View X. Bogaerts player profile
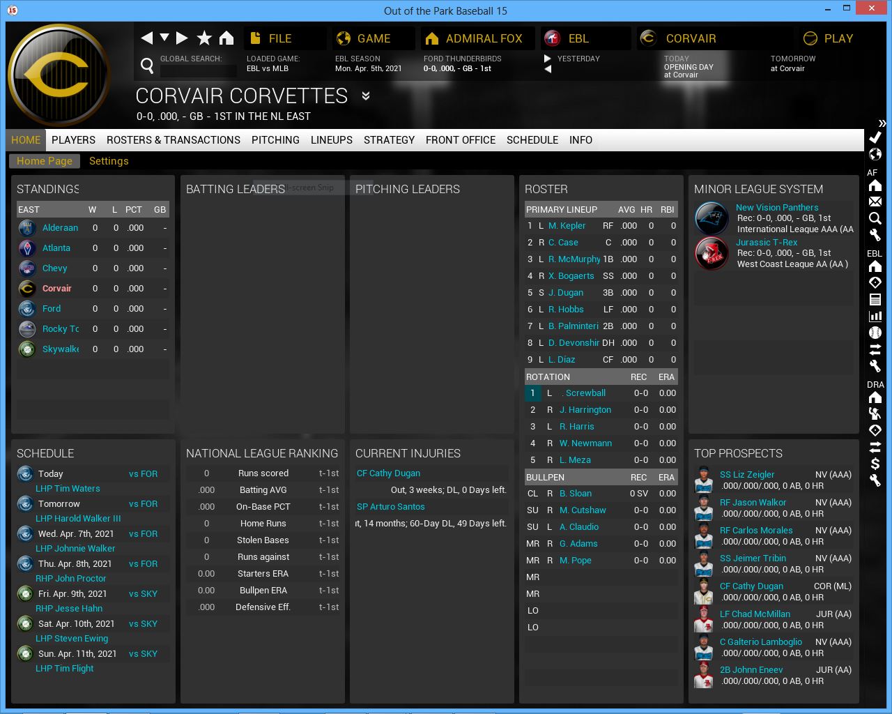This screenshot has width=892, height=714. coord(571,276)
